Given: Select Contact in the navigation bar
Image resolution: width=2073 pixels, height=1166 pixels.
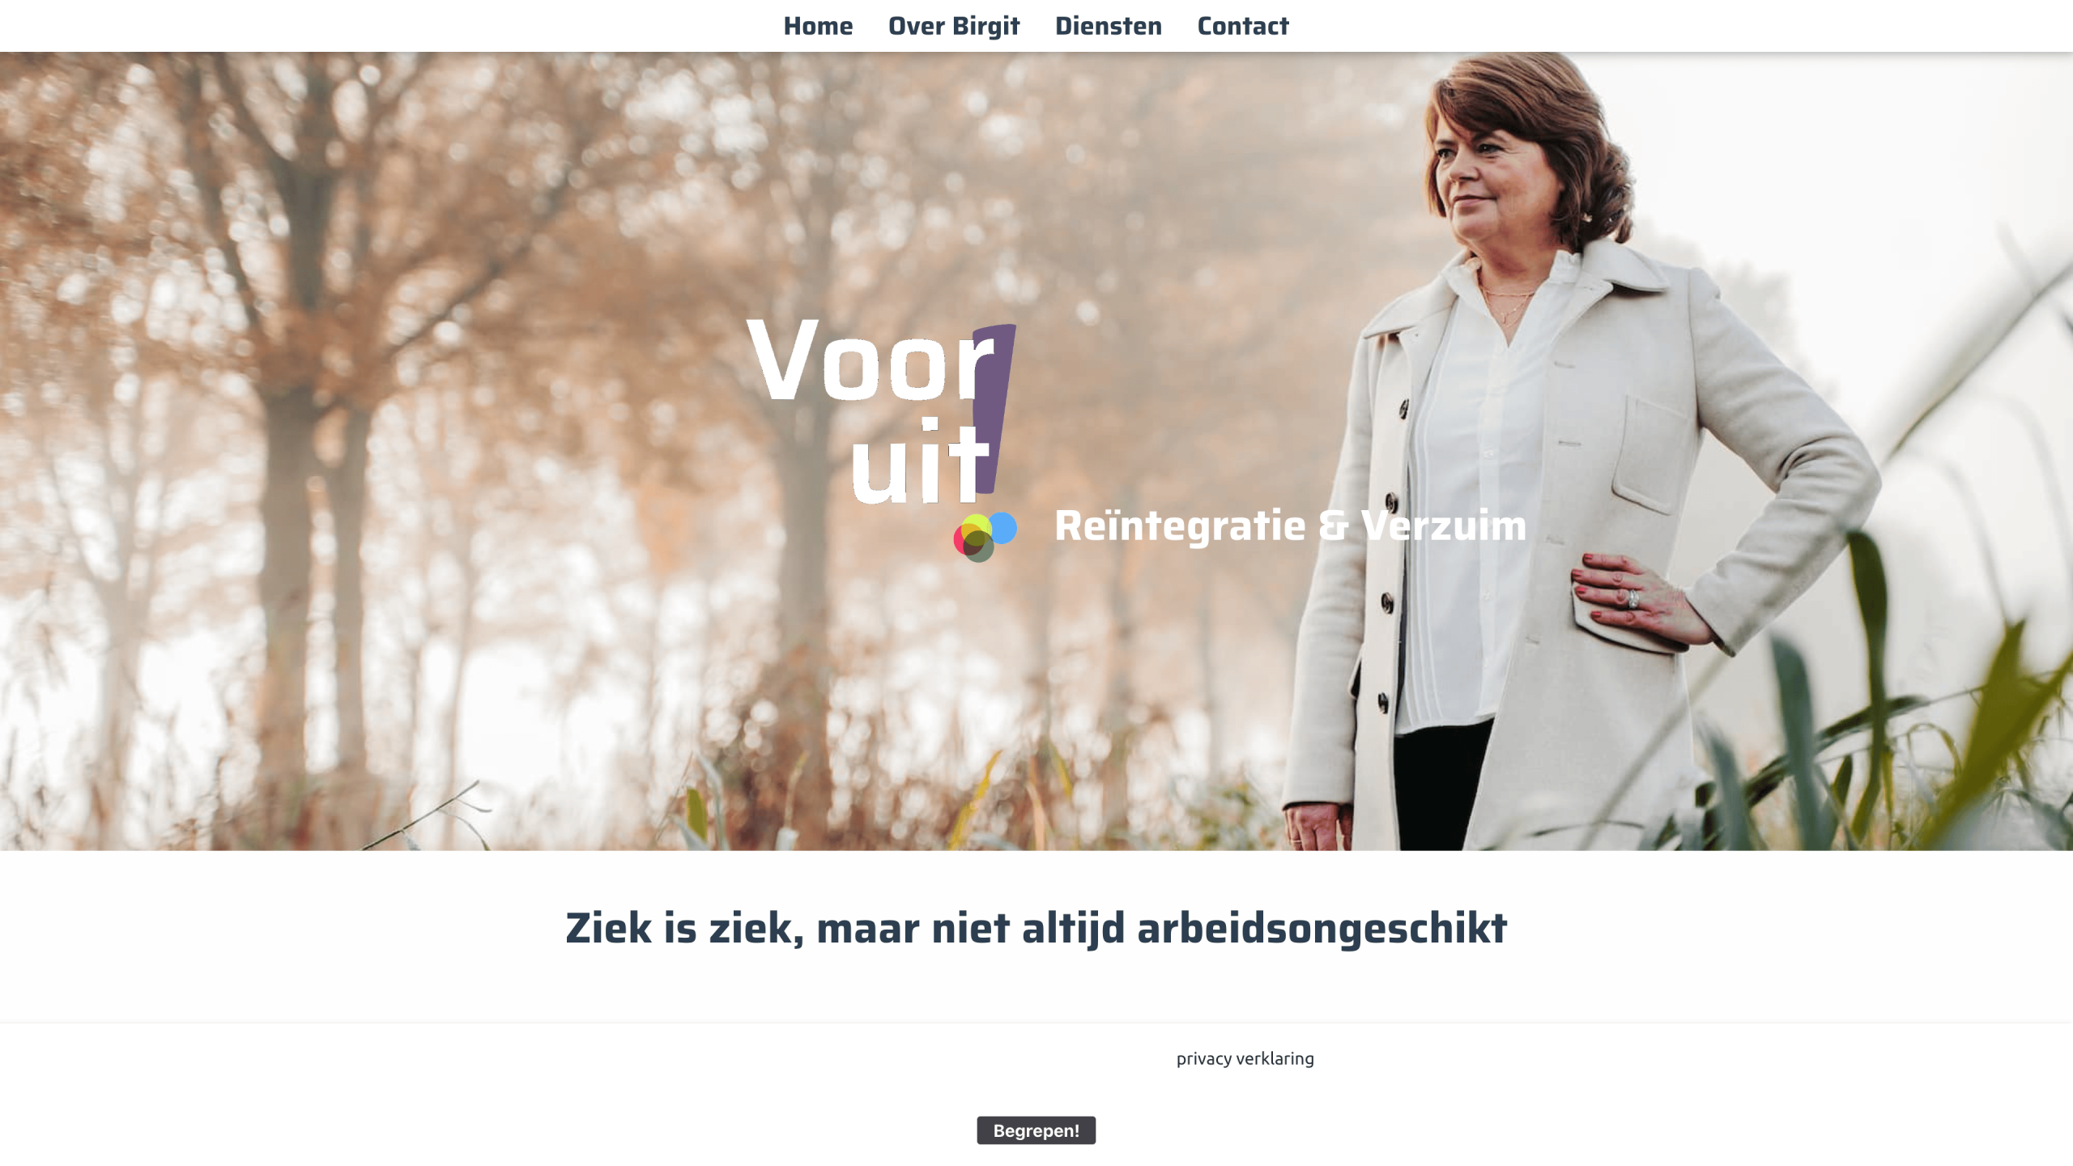Looking at the screenshot, I should (x=1243, y=26).
